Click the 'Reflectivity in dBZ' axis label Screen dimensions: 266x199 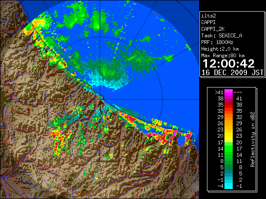point(253,139)
